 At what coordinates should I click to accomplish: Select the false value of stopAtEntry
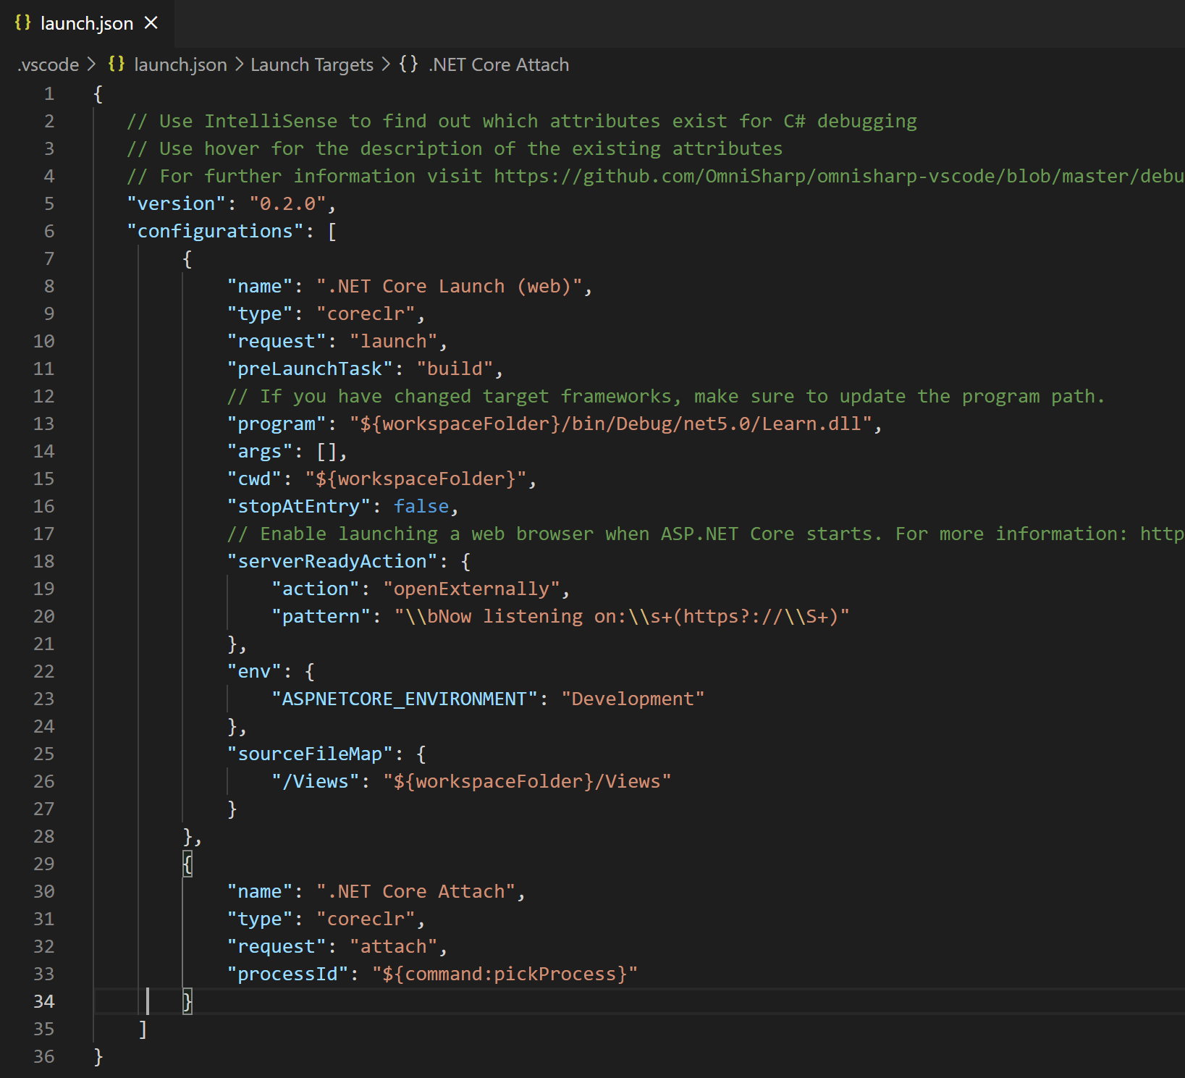coord(421,505)
